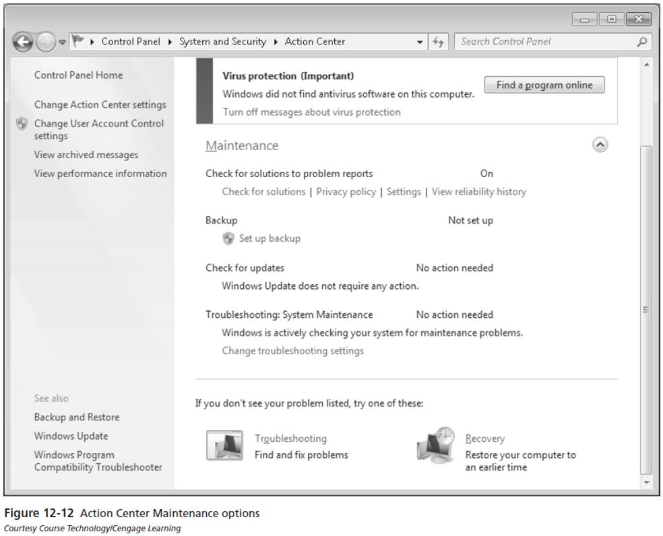
Task: Open Backup and Restore under See also
Action: 77,417
